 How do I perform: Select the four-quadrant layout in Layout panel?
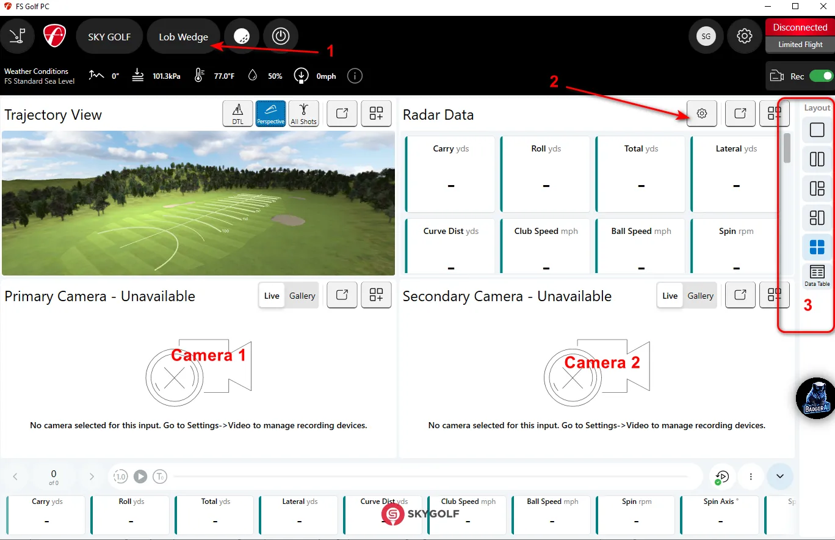click(x=817, y=247)
